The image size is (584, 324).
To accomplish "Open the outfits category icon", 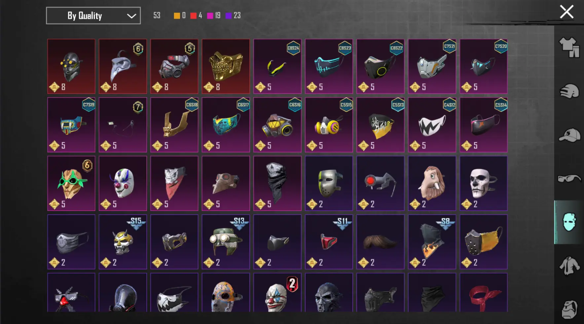I will [569, 47].
